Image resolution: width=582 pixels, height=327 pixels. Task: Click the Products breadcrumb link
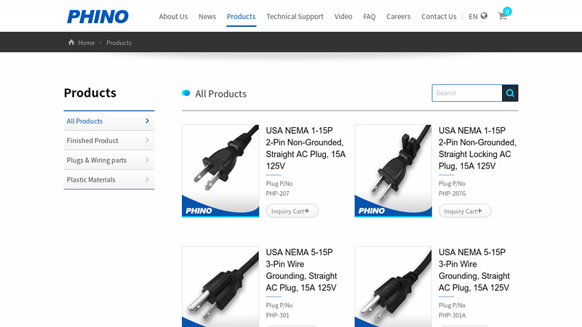pyautogui.click(x=119, y=42)
